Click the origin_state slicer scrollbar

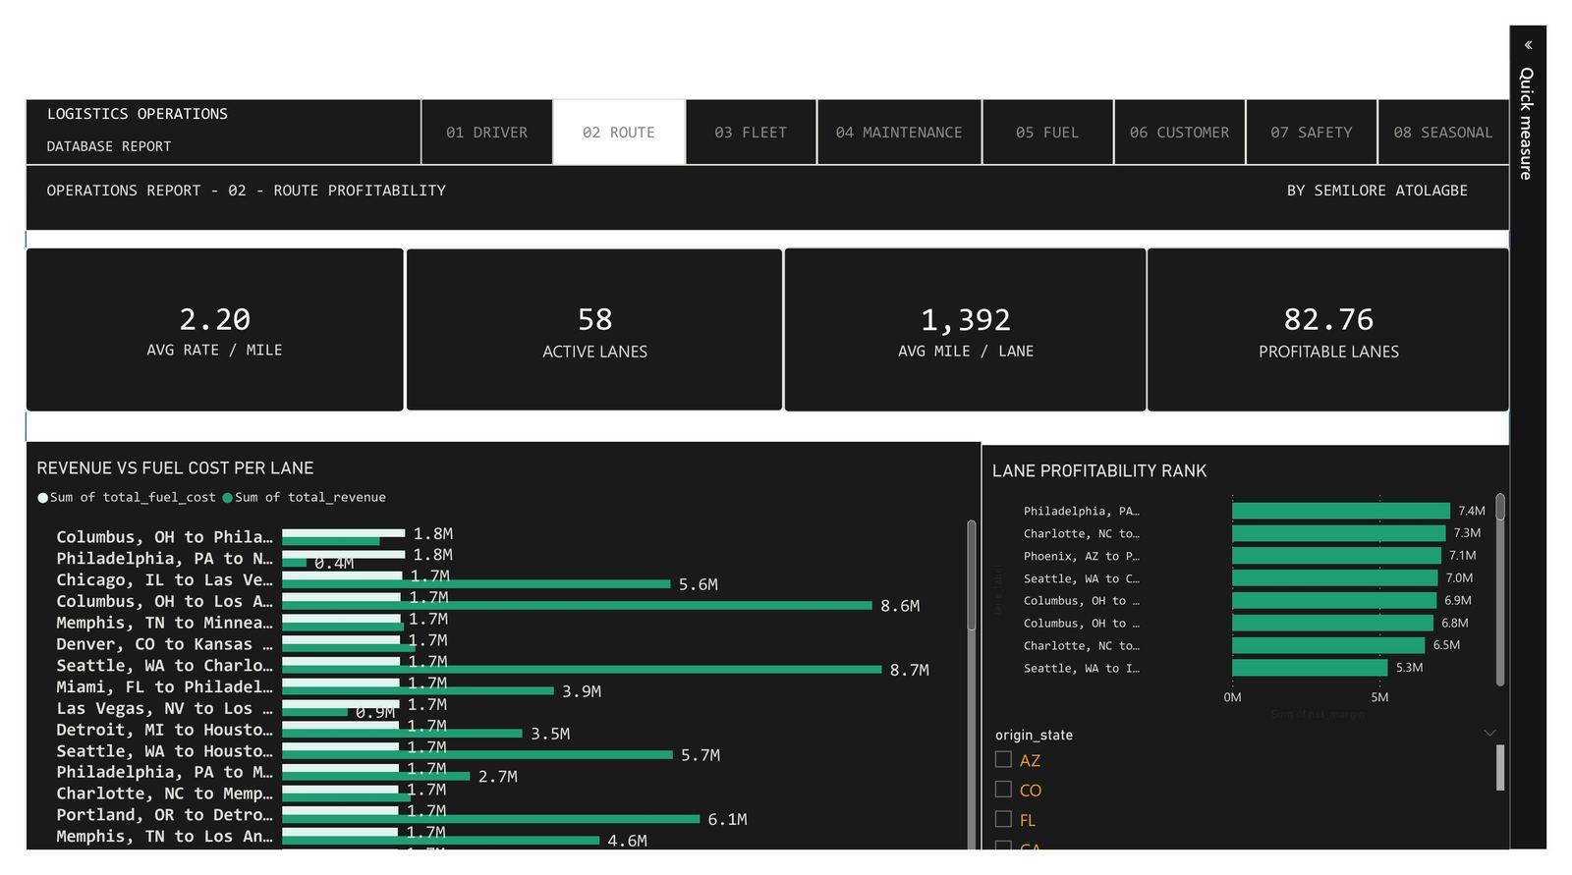[1500, 767]
